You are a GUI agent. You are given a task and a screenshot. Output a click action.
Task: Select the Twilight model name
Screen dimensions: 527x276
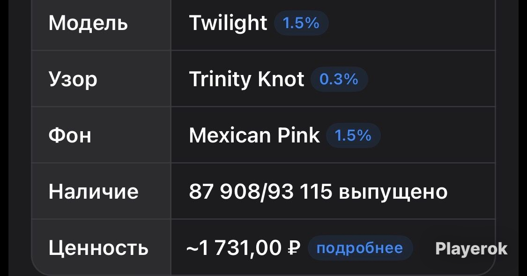(x=228, y=23)
